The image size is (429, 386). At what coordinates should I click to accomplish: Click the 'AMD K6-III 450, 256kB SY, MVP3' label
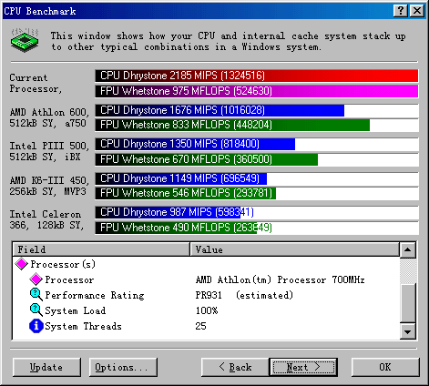click(49, 186)
